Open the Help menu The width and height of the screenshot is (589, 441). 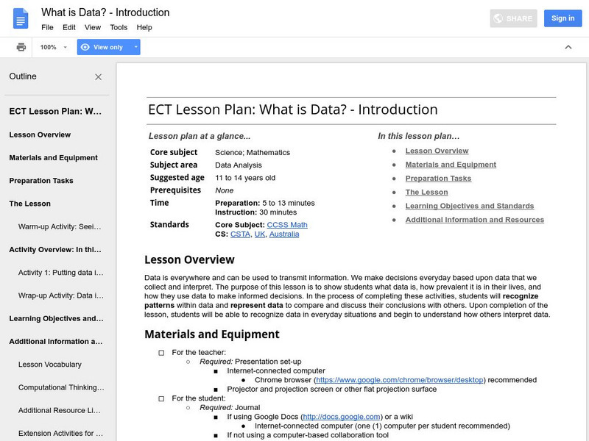coord(144,27)
